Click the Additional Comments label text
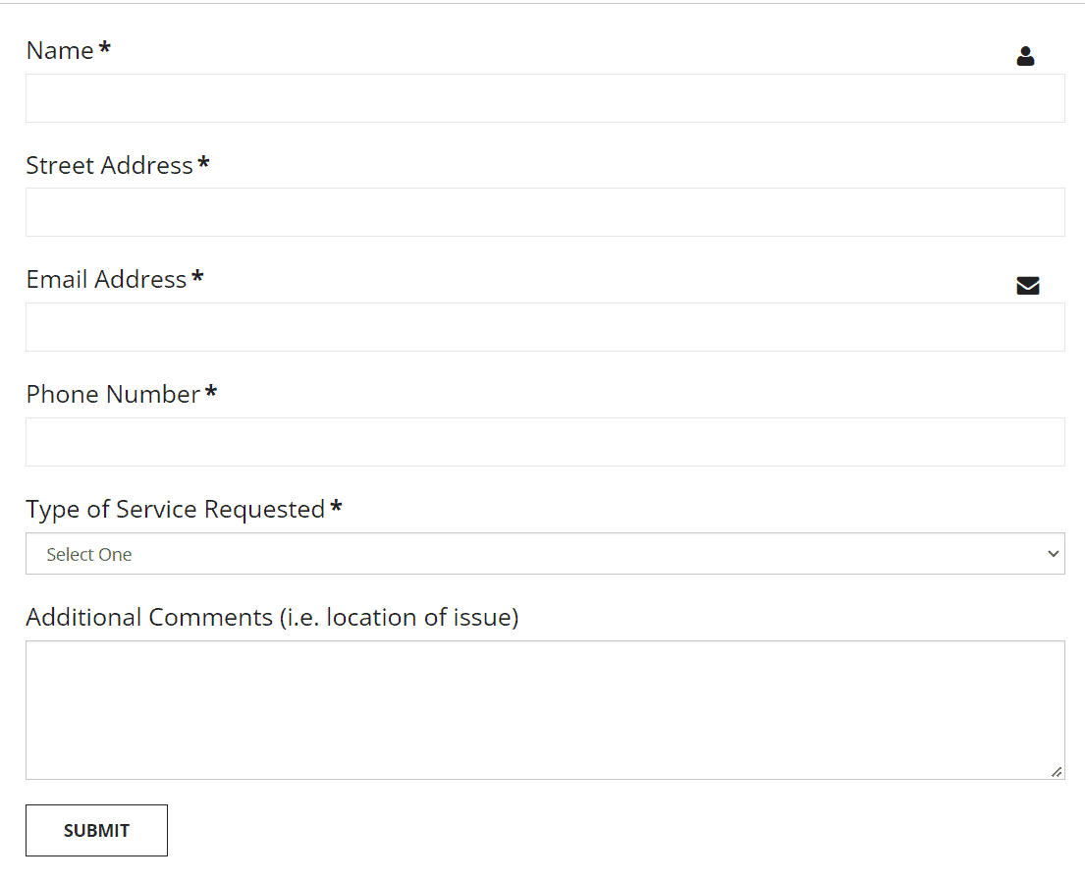 (272, 617)
